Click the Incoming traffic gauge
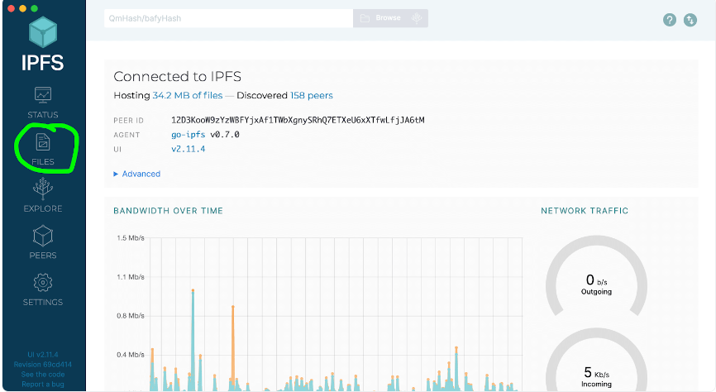716x392 pixels. click(596, 361)
